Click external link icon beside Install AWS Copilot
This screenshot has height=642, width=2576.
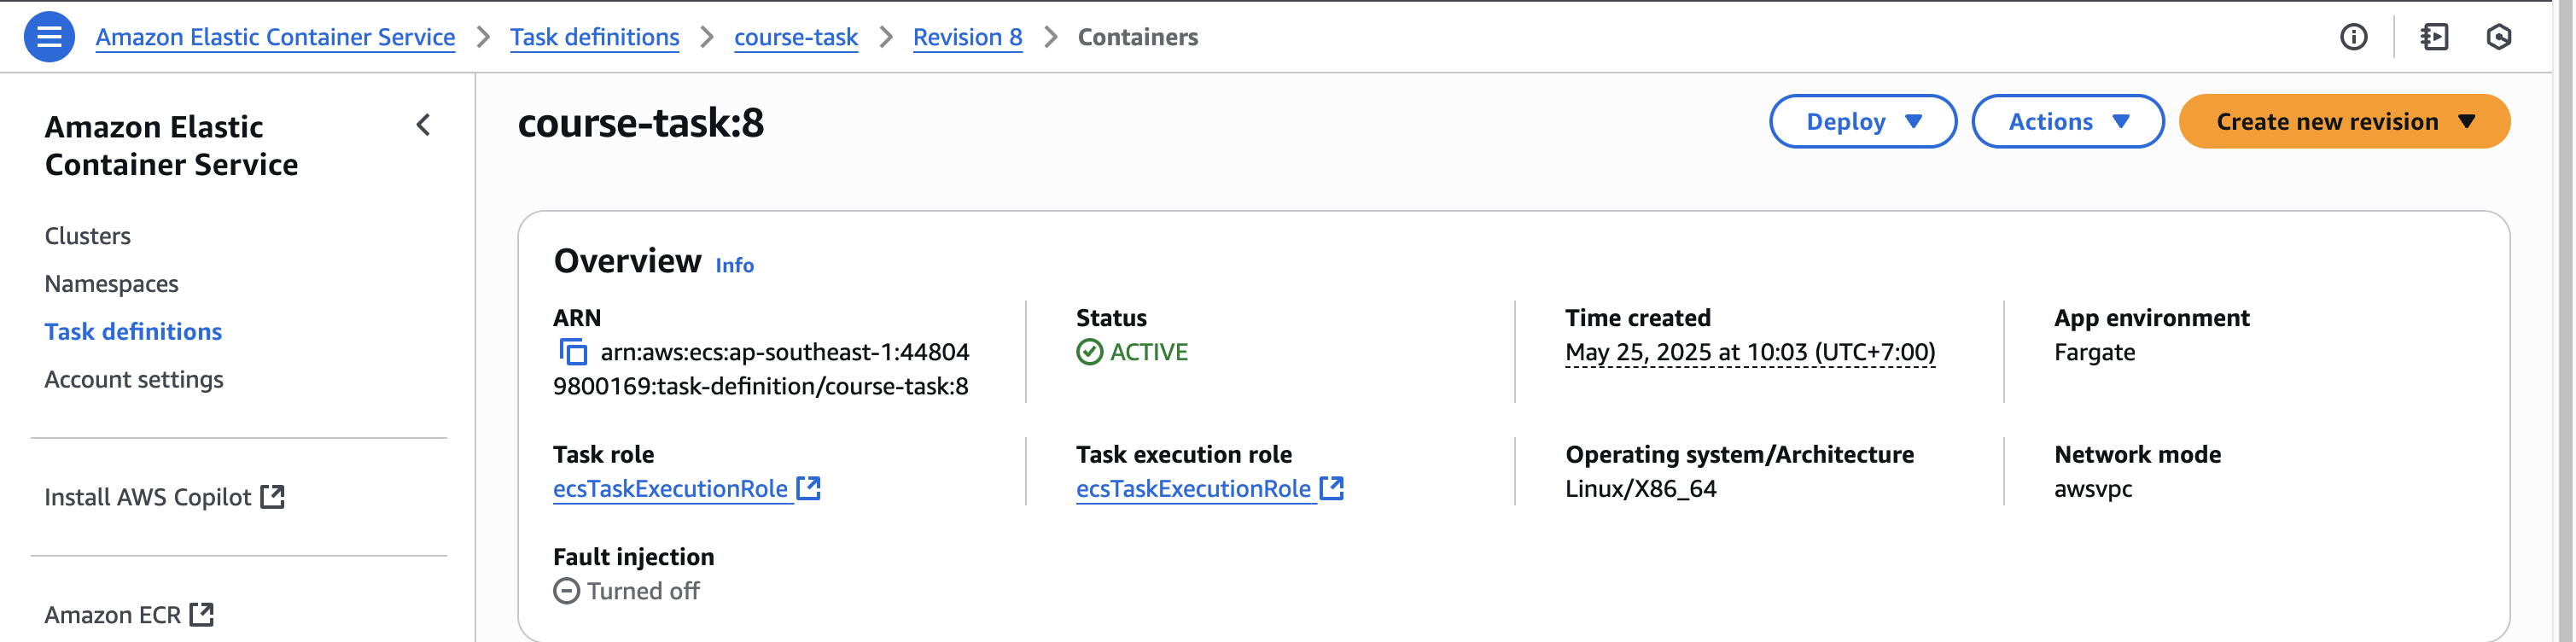pos(272,497)
